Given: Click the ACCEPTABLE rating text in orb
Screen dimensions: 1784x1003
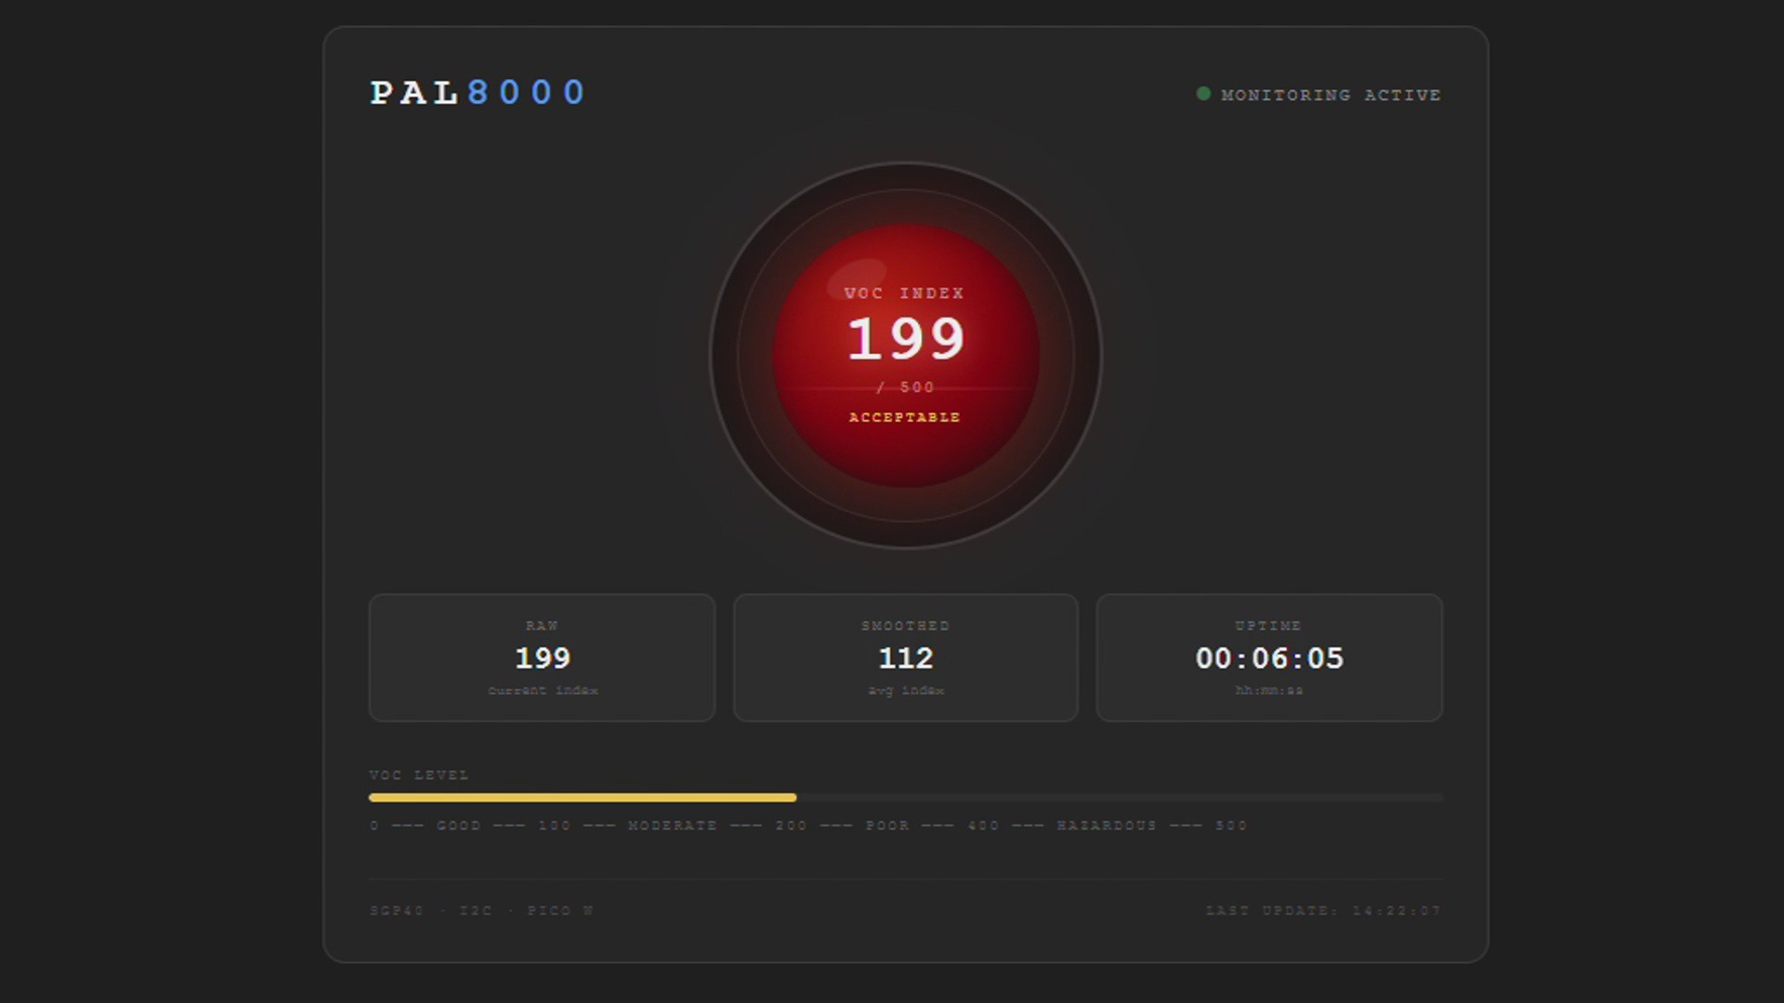Looking at the screenshot, I should [904, 418].
